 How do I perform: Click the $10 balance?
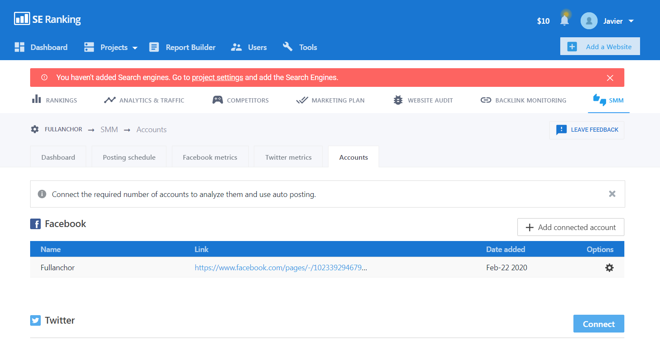tap(543, 21)
